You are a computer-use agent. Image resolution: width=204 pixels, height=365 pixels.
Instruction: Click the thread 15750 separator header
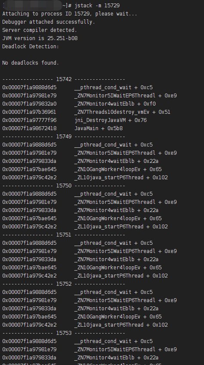(64, 186)
